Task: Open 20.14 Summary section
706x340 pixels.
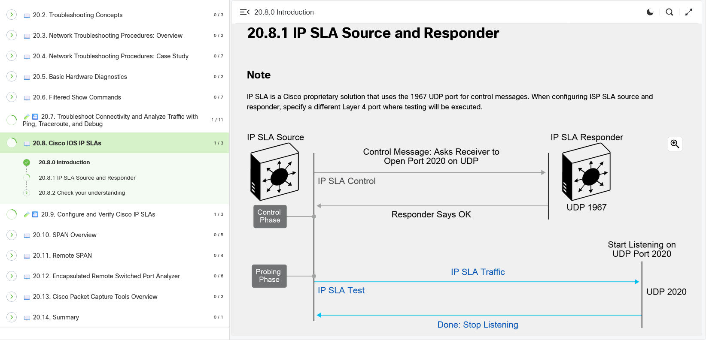Action: pyautogui.click(x=56, y=317)
